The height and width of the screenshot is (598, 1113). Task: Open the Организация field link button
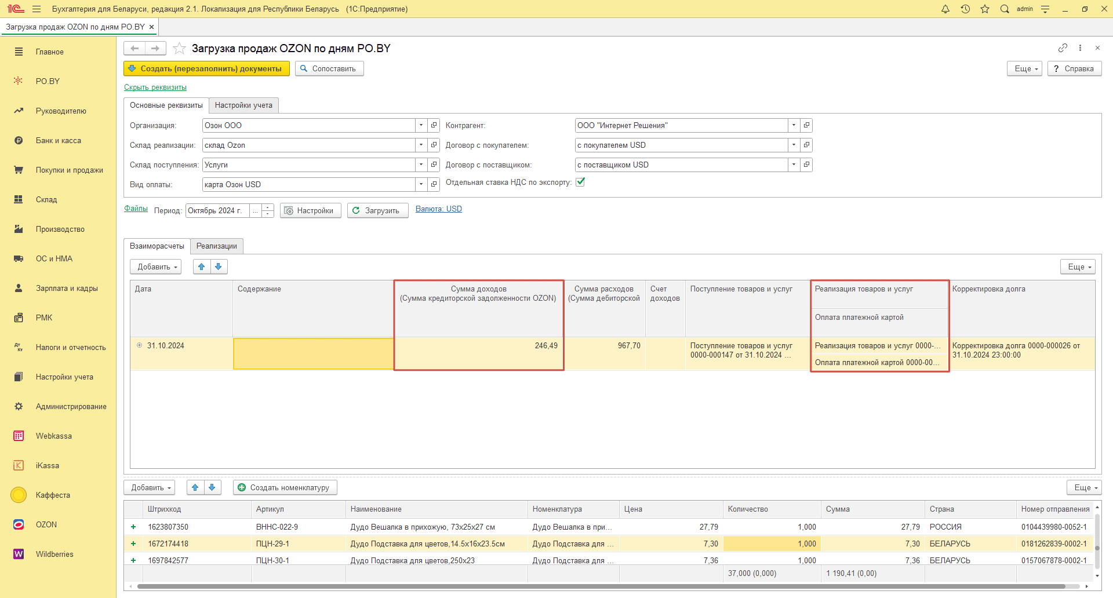click(434, 125)
